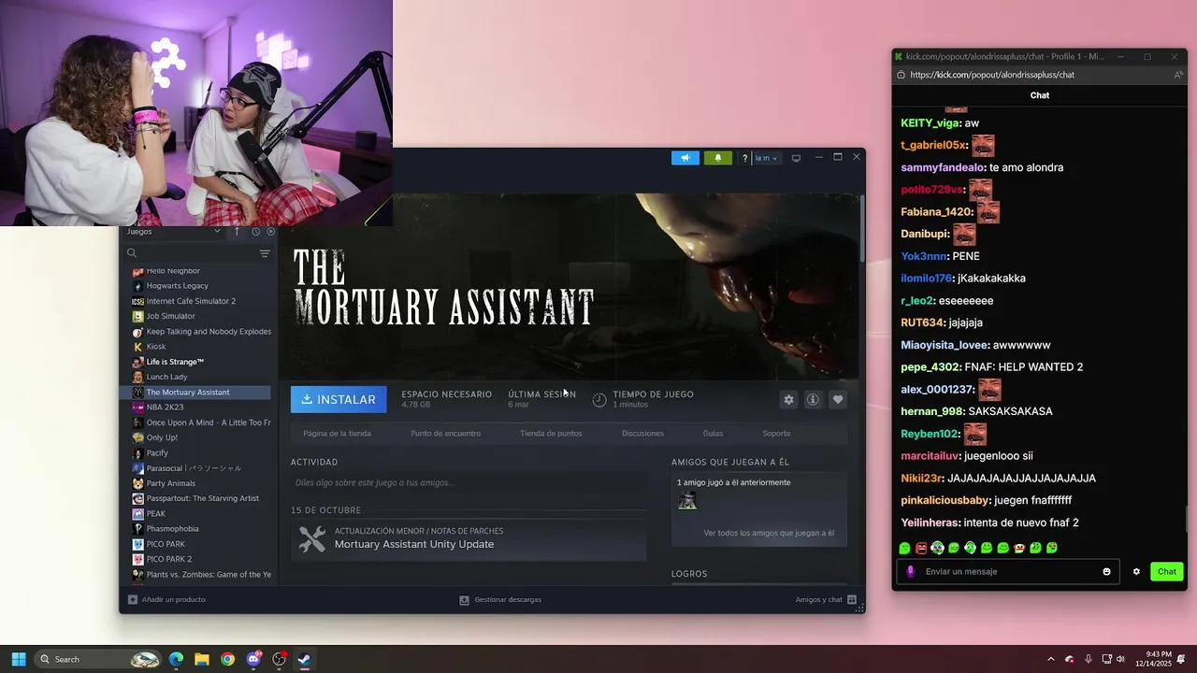Select Party Animals in the library list
Viewport: 1197px width, 673px height.
[170, 483]
